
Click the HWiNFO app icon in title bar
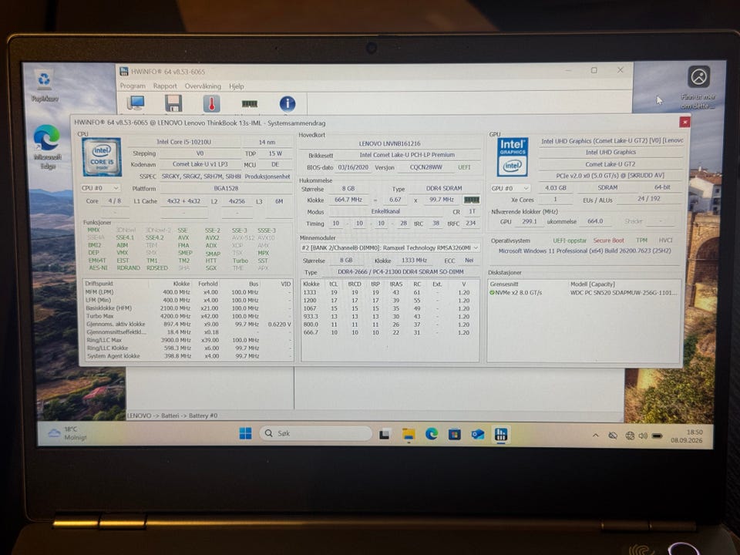click(124, 71)
